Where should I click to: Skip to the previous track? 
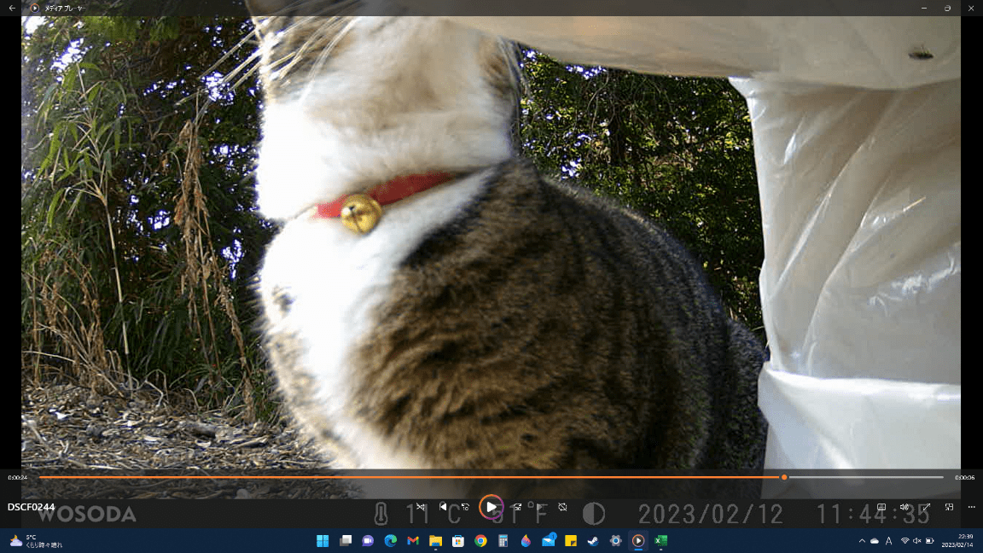click(x=443, y=507)
